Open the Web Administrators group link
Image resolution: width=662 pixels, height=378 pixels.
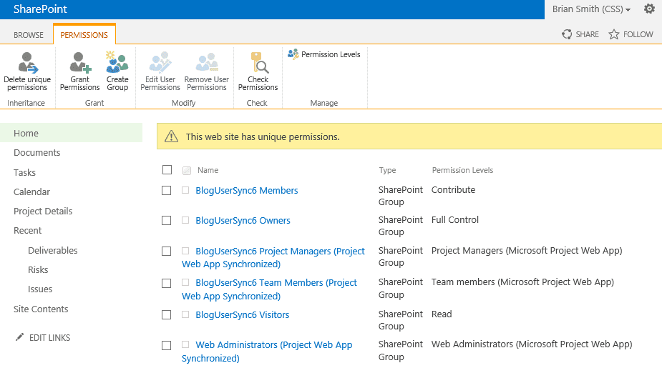267,352
